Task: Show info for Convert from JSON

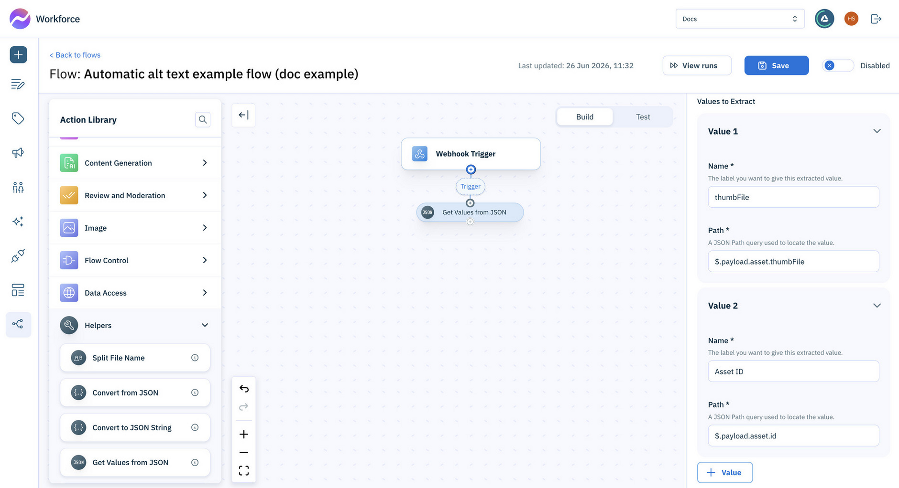Action: 195,393
